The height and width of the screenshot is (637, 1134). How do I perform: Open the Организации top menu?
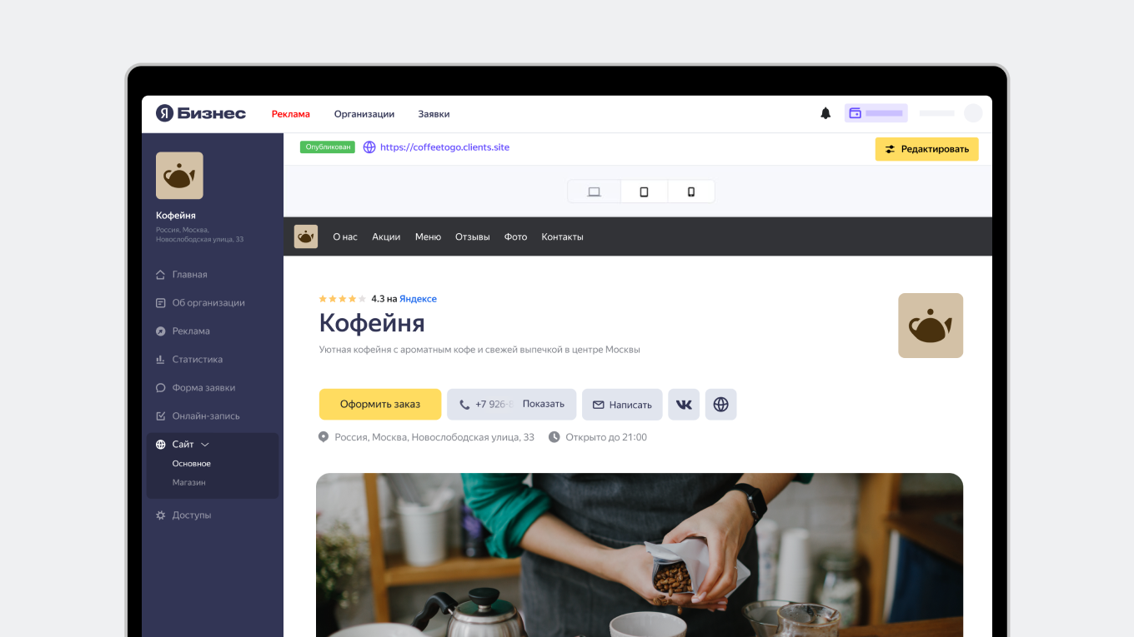point(364,114)
